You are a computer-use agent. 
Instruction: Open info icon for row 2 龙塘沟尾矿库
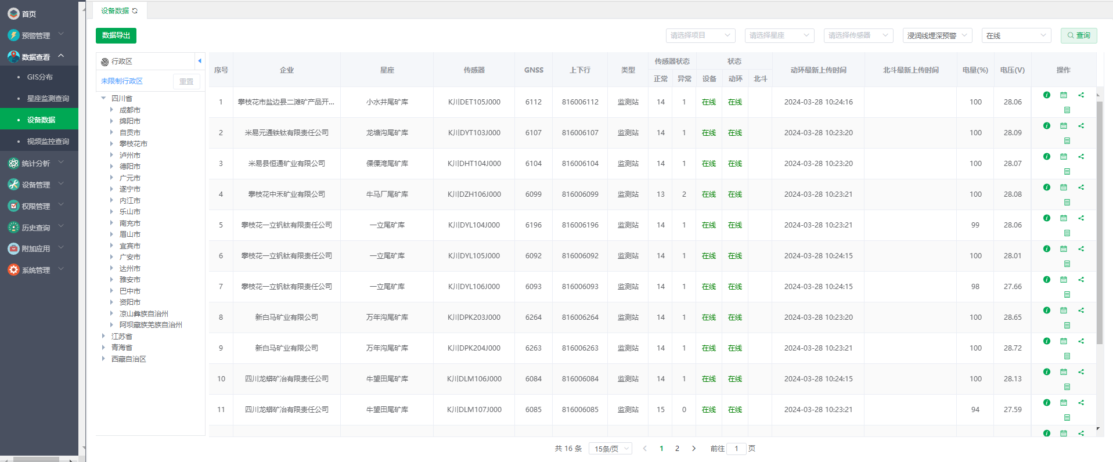pyautogui.click(x=1046, y=125)
